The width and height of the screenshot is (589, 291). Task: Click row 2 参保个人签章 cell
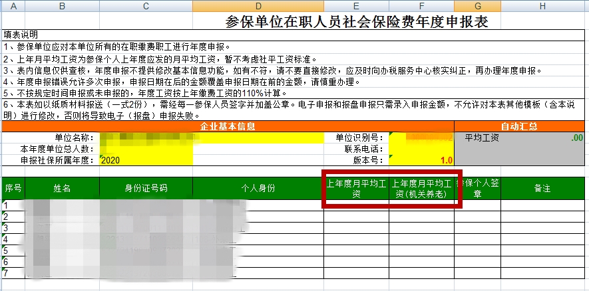coord(477,217)
